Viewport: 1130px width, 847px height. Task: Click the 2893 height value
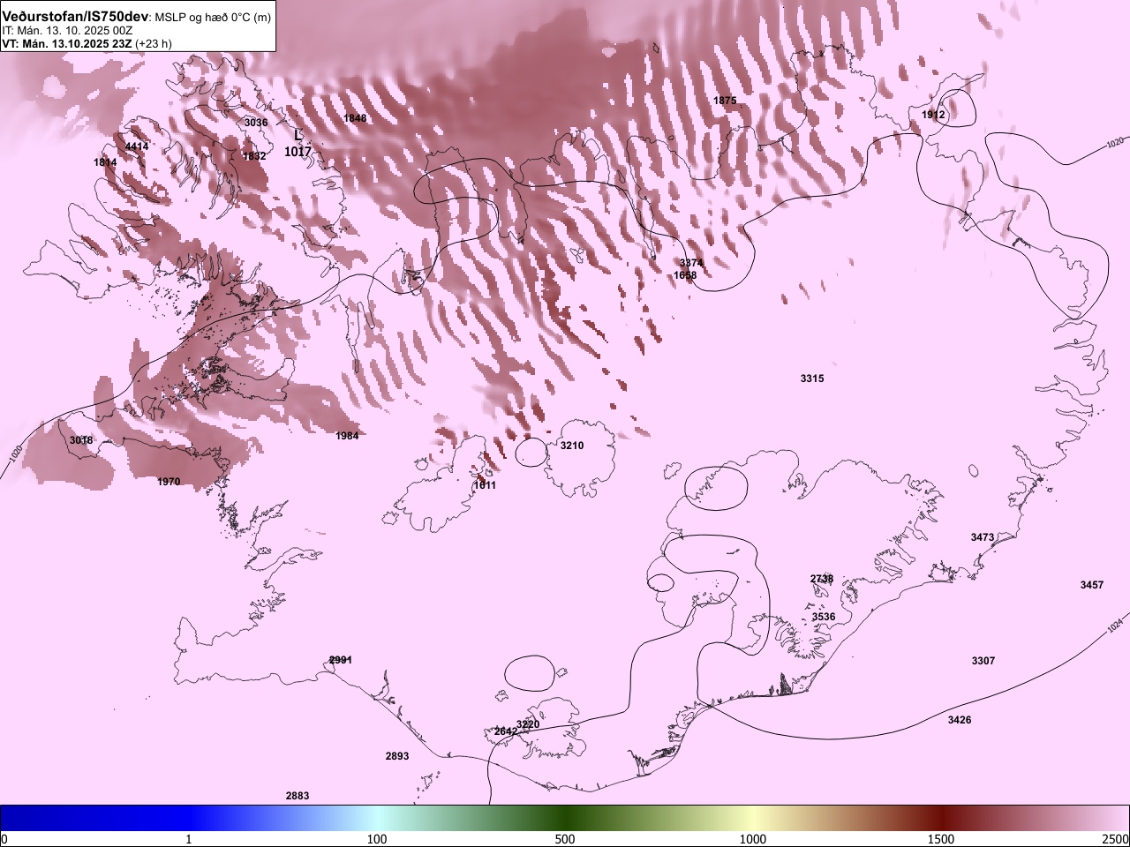pyautogui.click(x=397, y=756)
